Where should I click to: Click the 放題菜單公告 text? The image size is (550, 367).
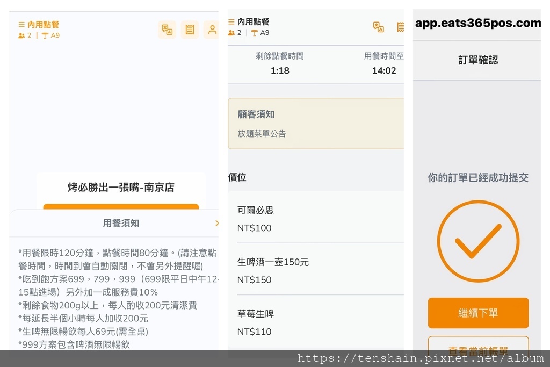coord(262,134)
